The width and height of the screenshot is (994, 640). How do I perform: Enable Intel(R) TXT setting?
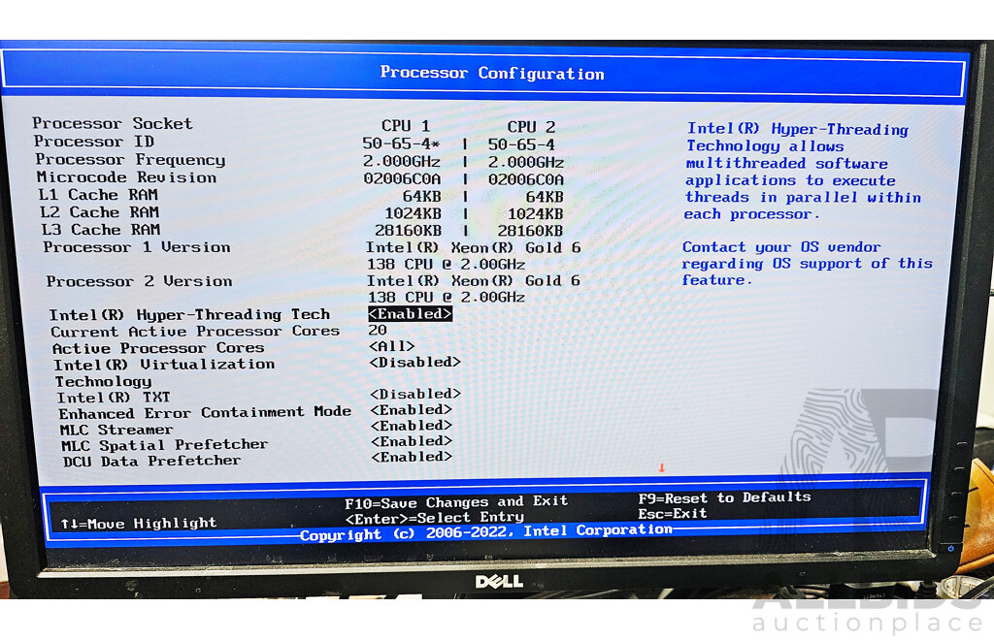click(412, 394)
